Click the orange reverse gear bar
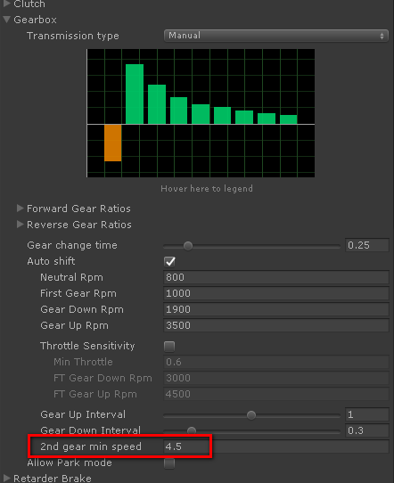The width and height of the screenshot is (394, 483). [112, 143]
